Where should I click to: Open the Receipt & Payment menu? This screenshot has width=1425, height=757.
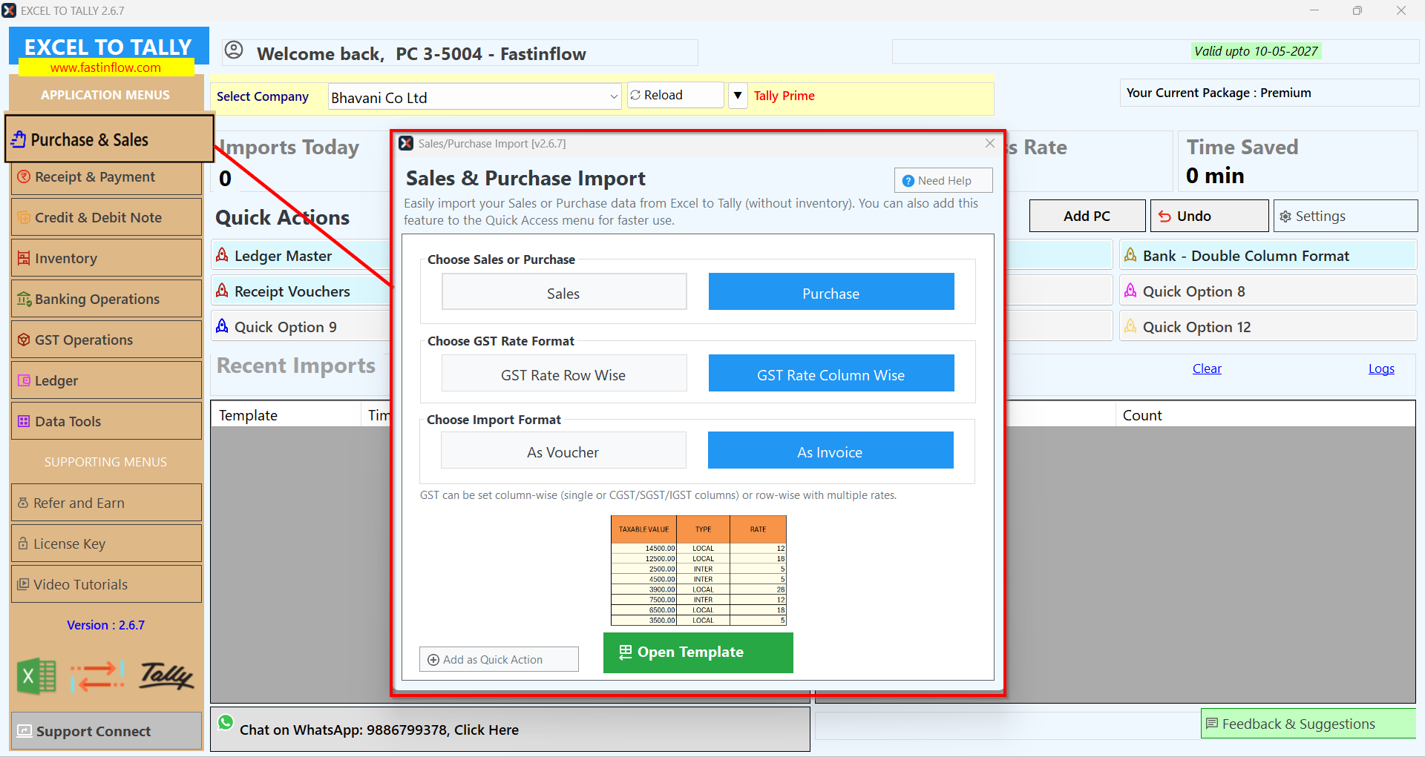tap(106, 177)
